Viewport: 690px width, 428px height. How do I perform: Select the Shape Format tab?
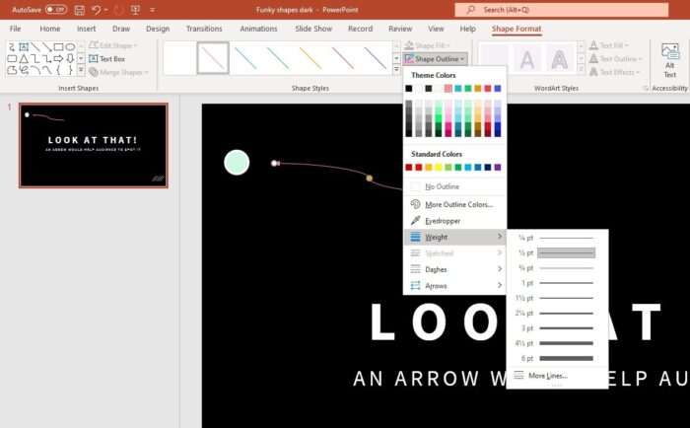point(517,29)
